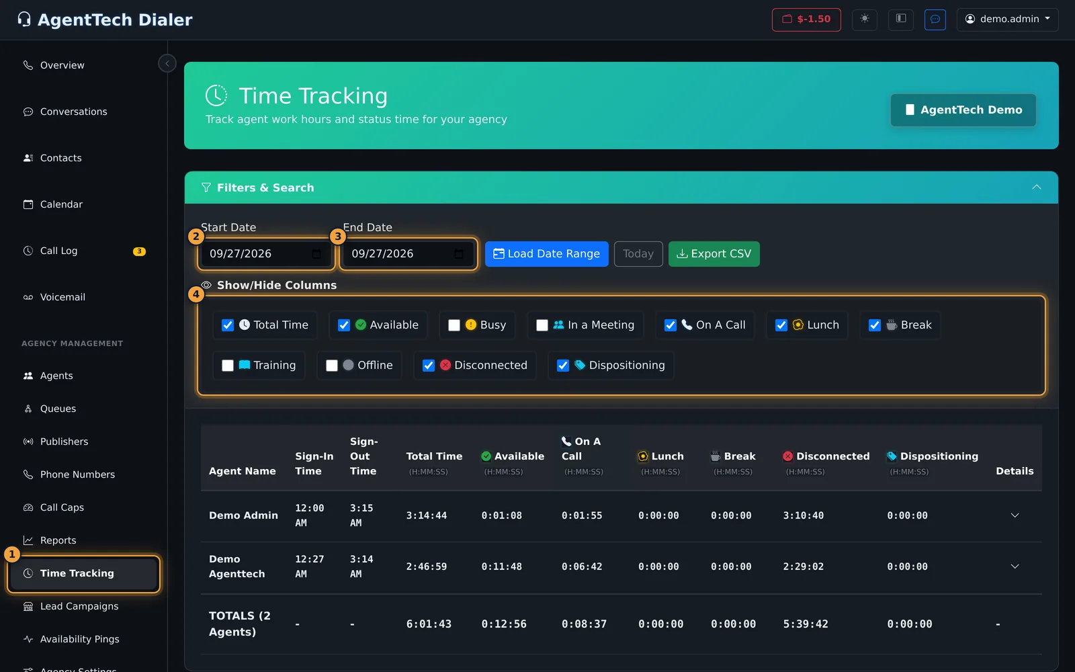Select Time Tracking in the sidebar
Screen dimensions: 1075x672
coord(84,573)
